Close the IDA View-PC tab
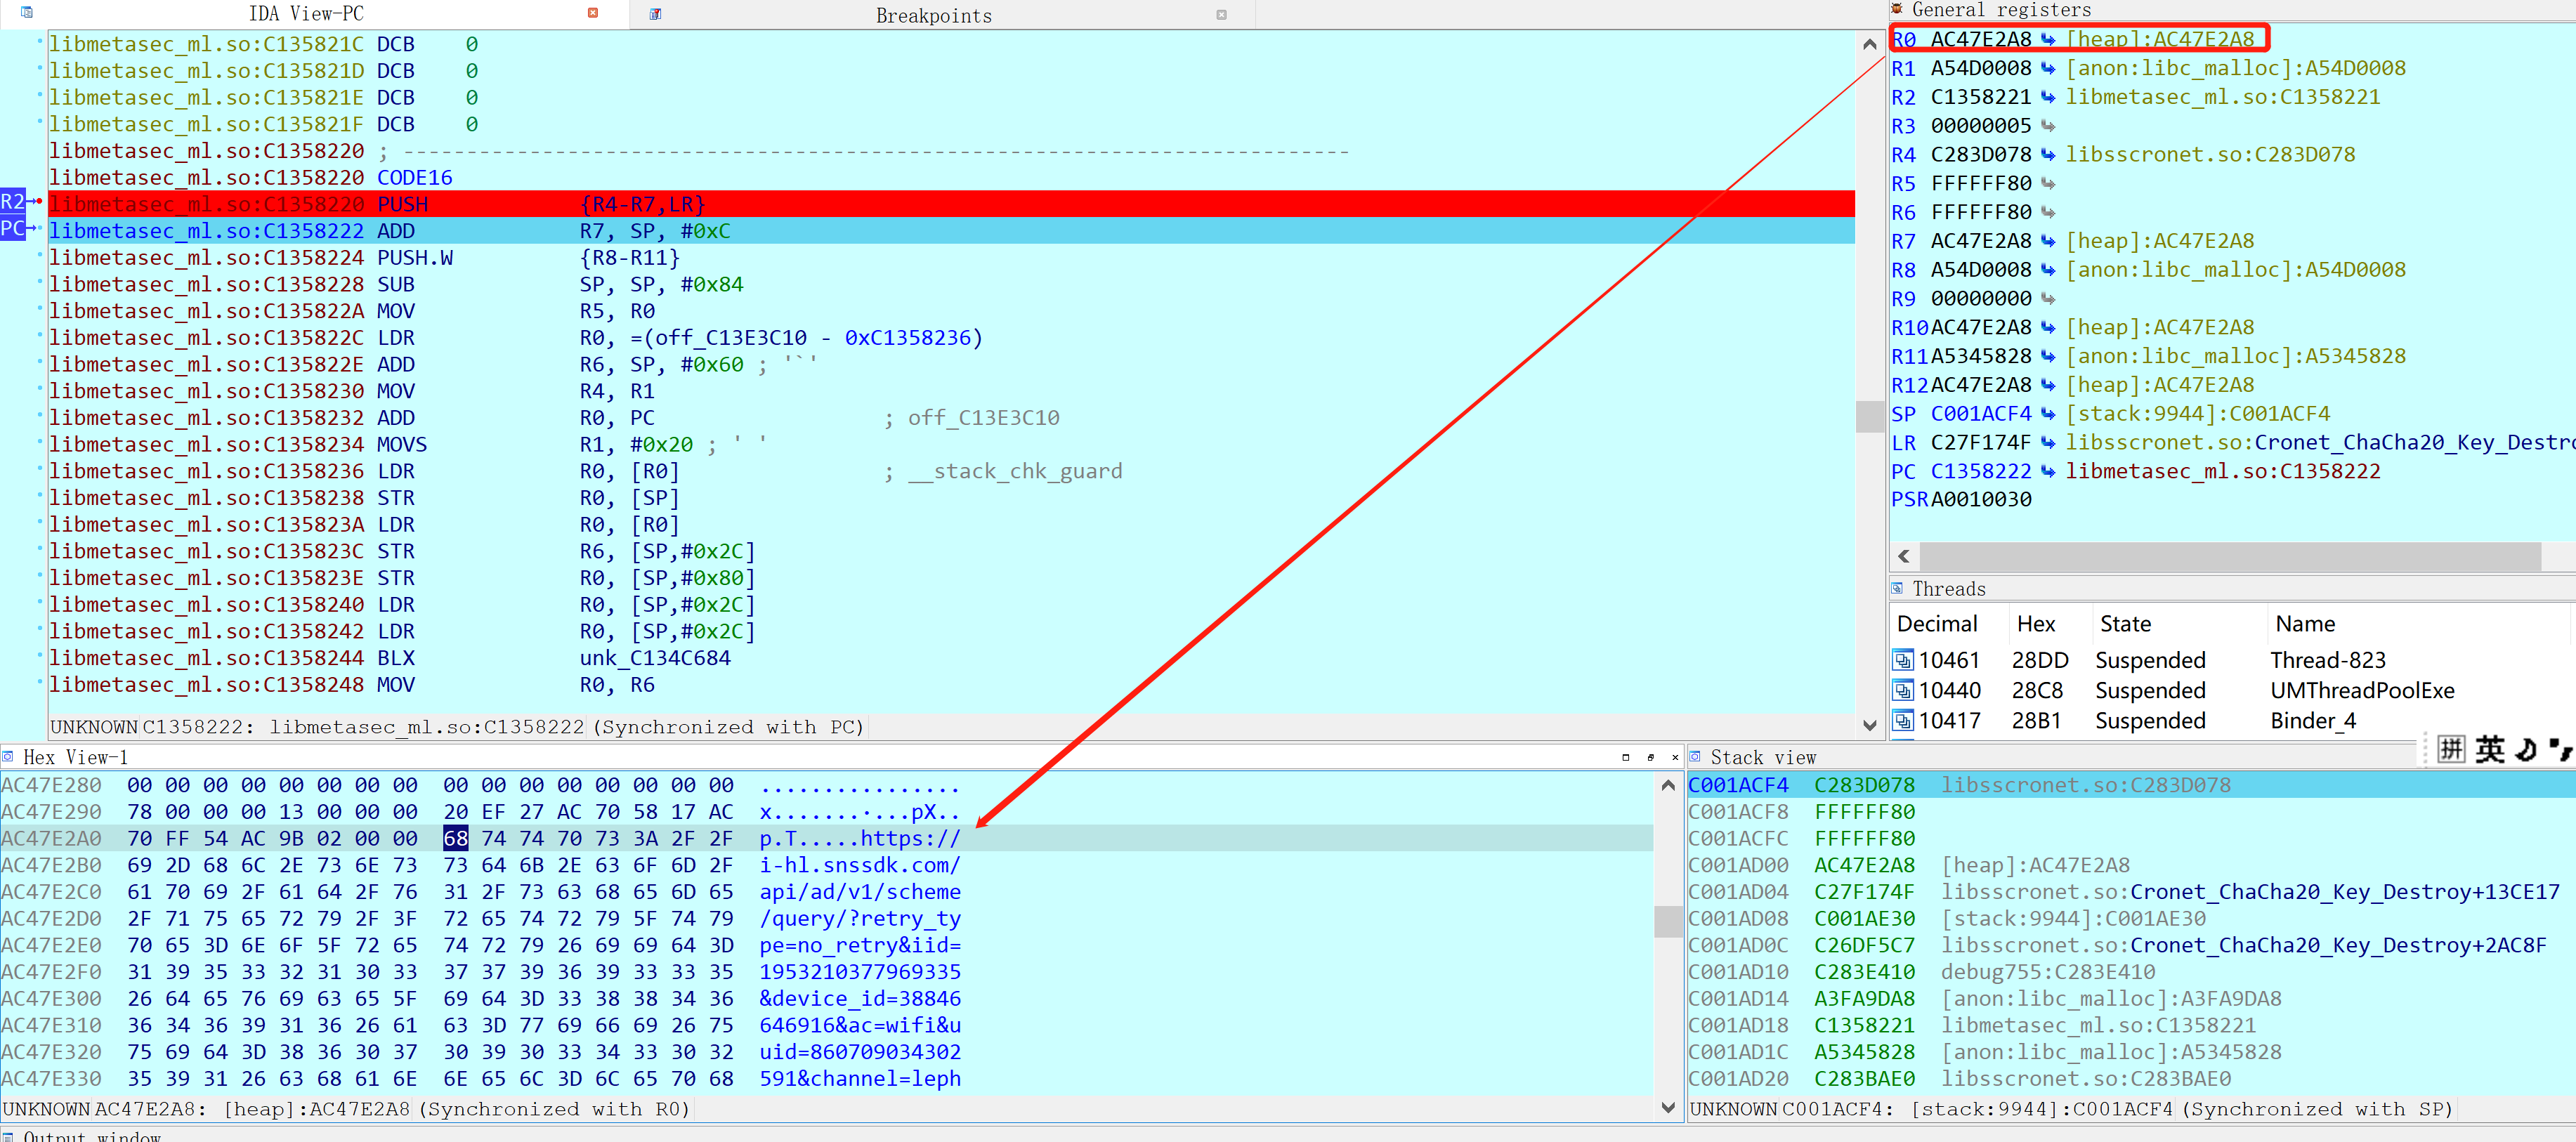2576x1142 pixels. pos(593,13)
